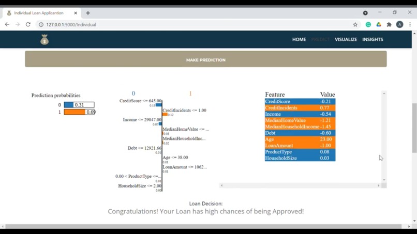Open the VISUALIZE nav link
Screen dimensions: 417x234
click(346, 39)
